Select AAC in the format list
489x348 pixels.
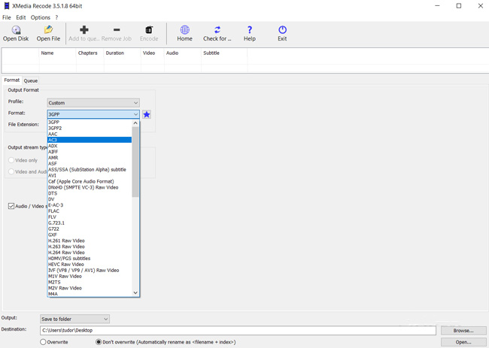click(x=90, y=134)
